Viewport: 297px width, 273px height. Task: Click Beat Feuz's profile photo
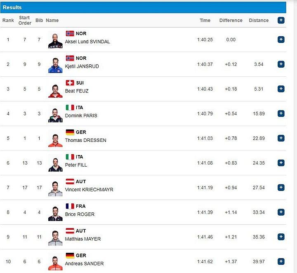pyautogui.click(x=55, y=91)
